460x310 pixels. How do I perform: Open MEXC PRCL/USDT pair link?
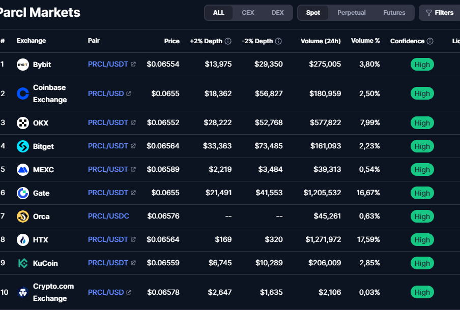click(x=108, y=169)
